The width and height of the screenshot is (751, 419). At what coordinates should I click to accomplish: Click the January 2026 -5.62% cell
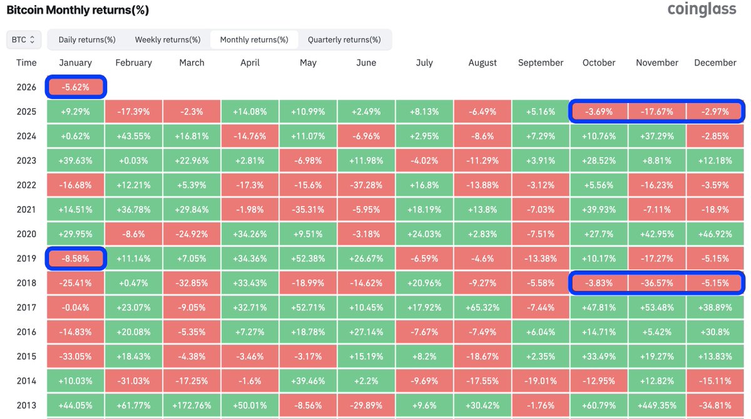(76, 87)
